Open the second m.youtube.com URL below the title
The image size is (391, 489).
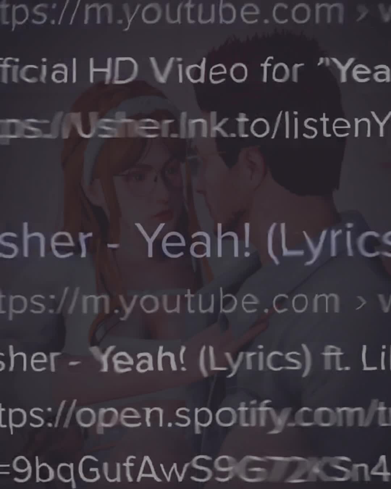click(x=170, y=302)
